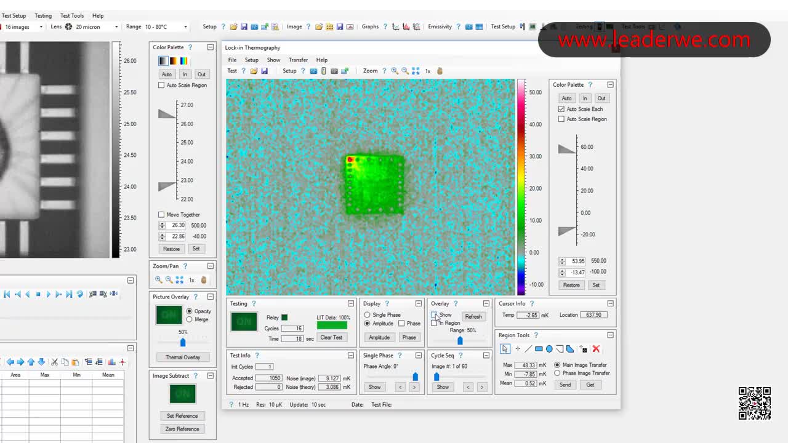Select the ellipse region tool
This screenshot has height=443, width=788.
pos(549,349)
